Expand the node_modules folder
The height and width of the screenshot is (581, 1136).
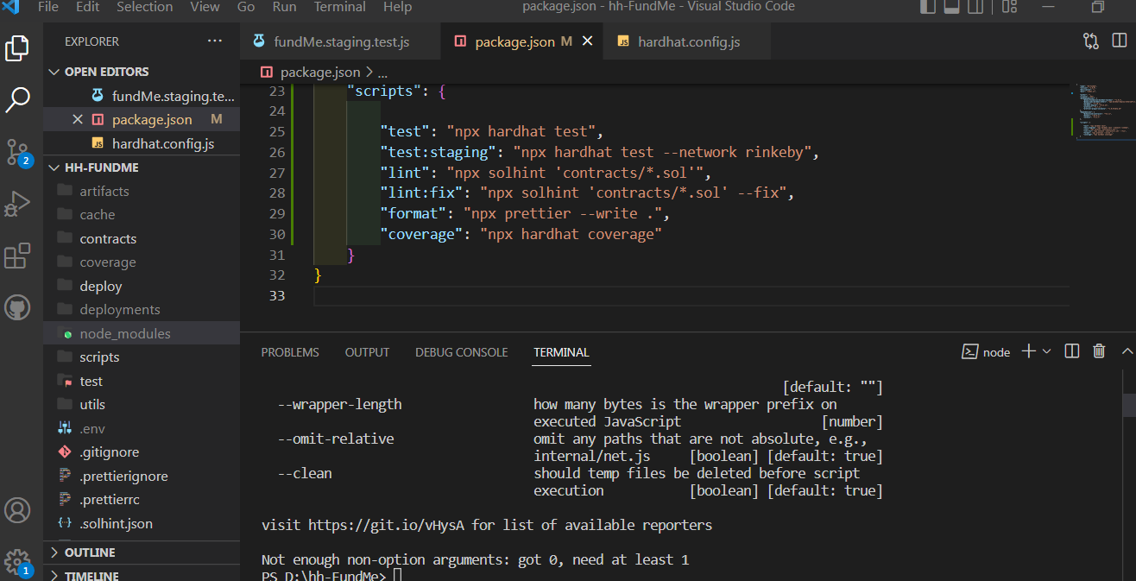142,333
